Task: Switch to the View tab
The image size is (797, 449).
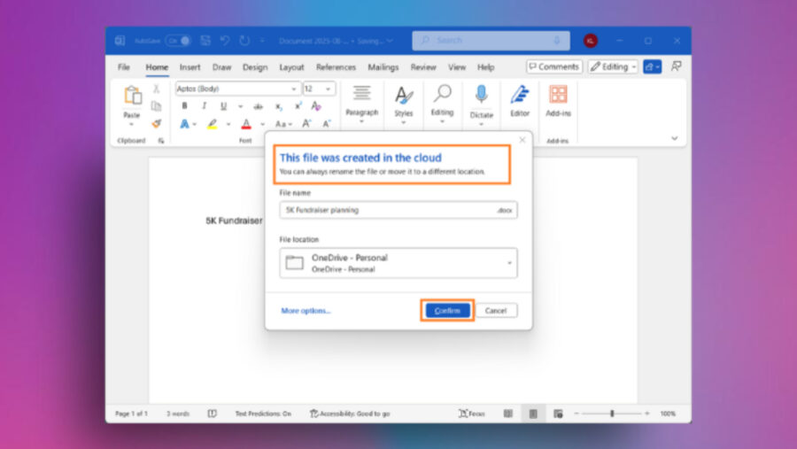Action: pos(456,67)
